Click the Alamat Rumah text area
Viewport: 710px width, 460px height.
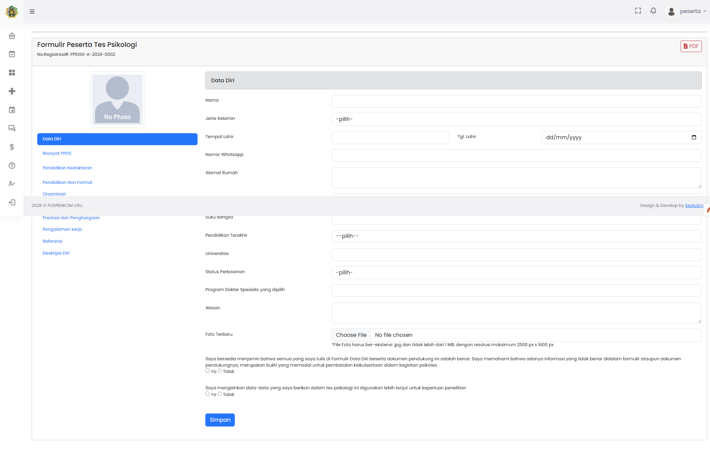(x=517, y=178)
